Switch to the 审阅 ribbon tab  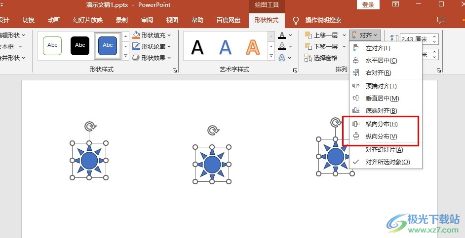click(147, 20)
